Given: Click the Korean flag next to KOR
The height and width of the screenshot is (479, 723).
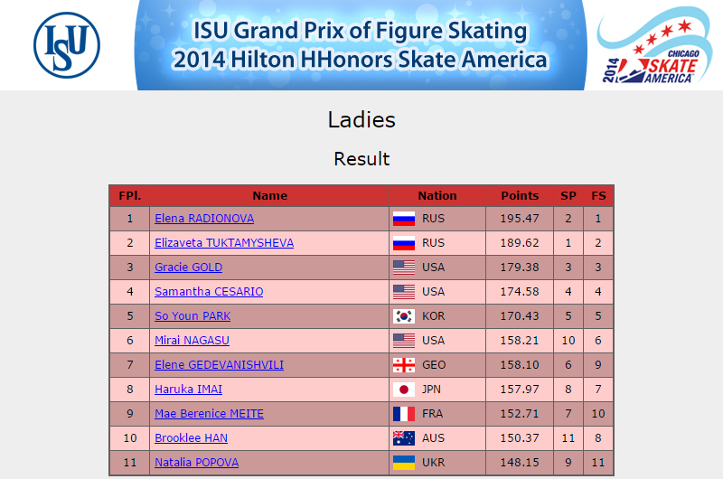Looking at the screenshot, I should (403, 316).
